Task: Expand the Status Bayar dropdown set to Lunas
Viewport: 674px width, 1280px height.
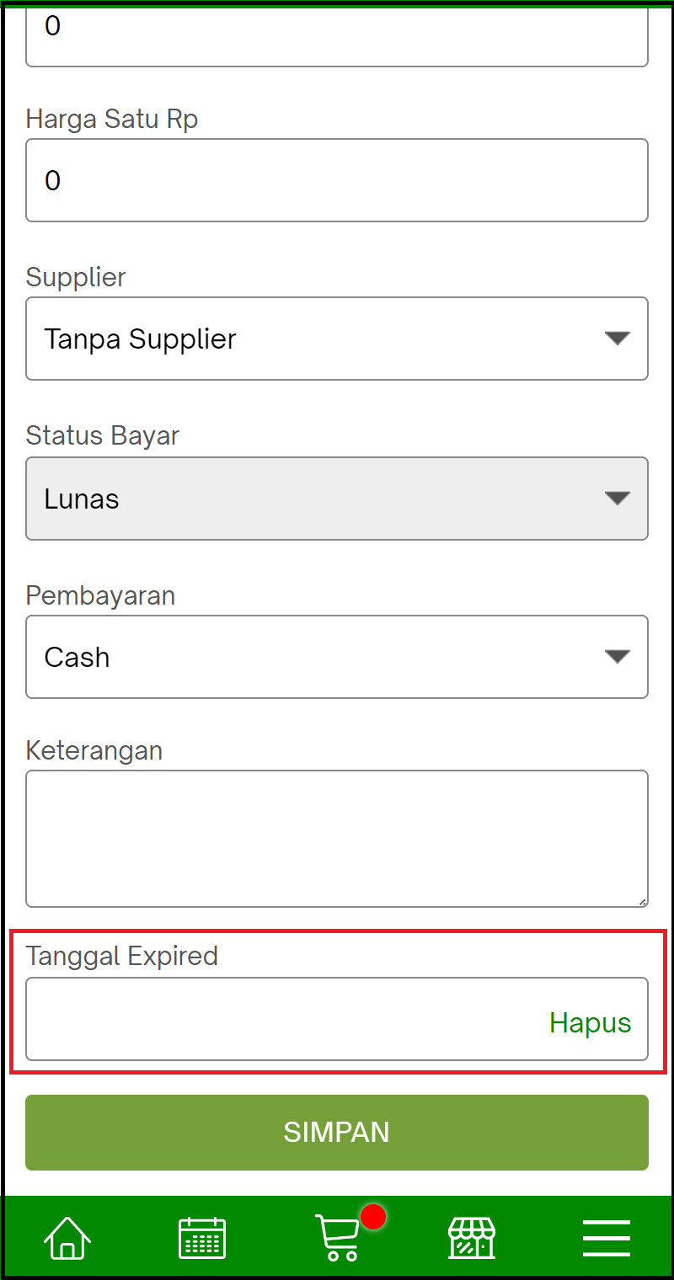Action: [x=337, y=499]
